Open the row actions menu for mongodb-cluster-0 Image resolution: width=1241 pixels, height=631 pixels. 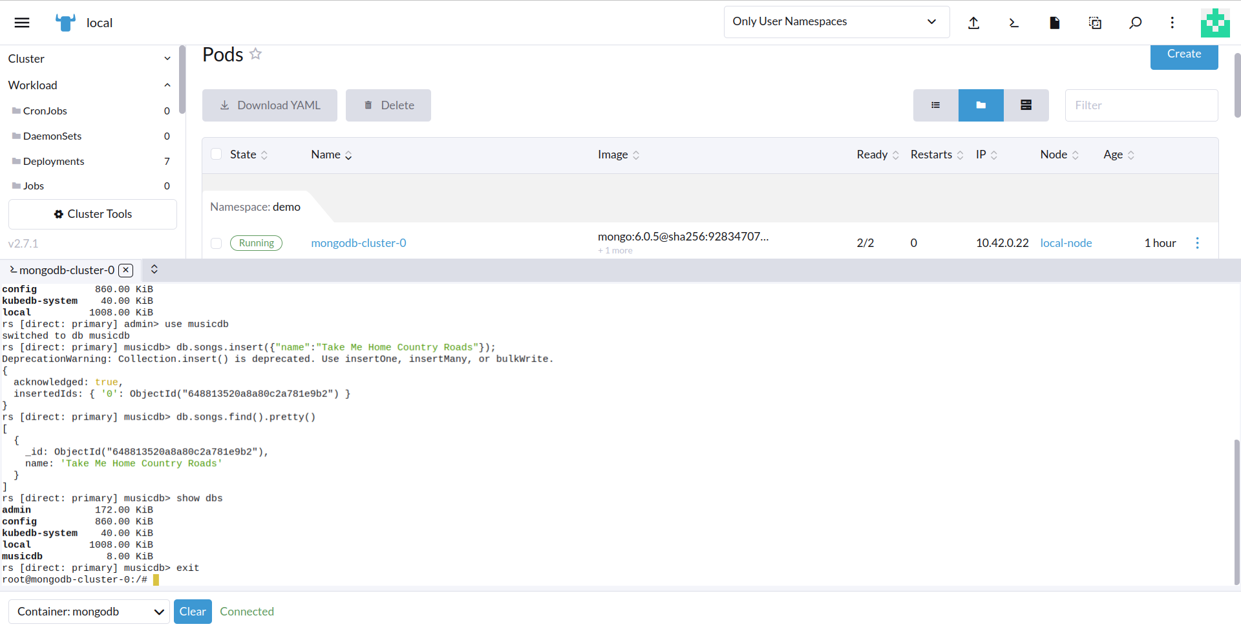tap(1197, 243)
